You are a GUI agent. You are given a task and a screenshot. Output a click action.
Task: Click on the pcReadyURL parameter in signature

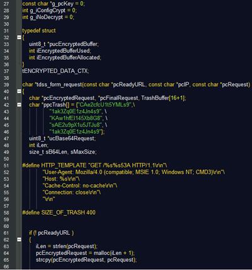coord(129,84)
